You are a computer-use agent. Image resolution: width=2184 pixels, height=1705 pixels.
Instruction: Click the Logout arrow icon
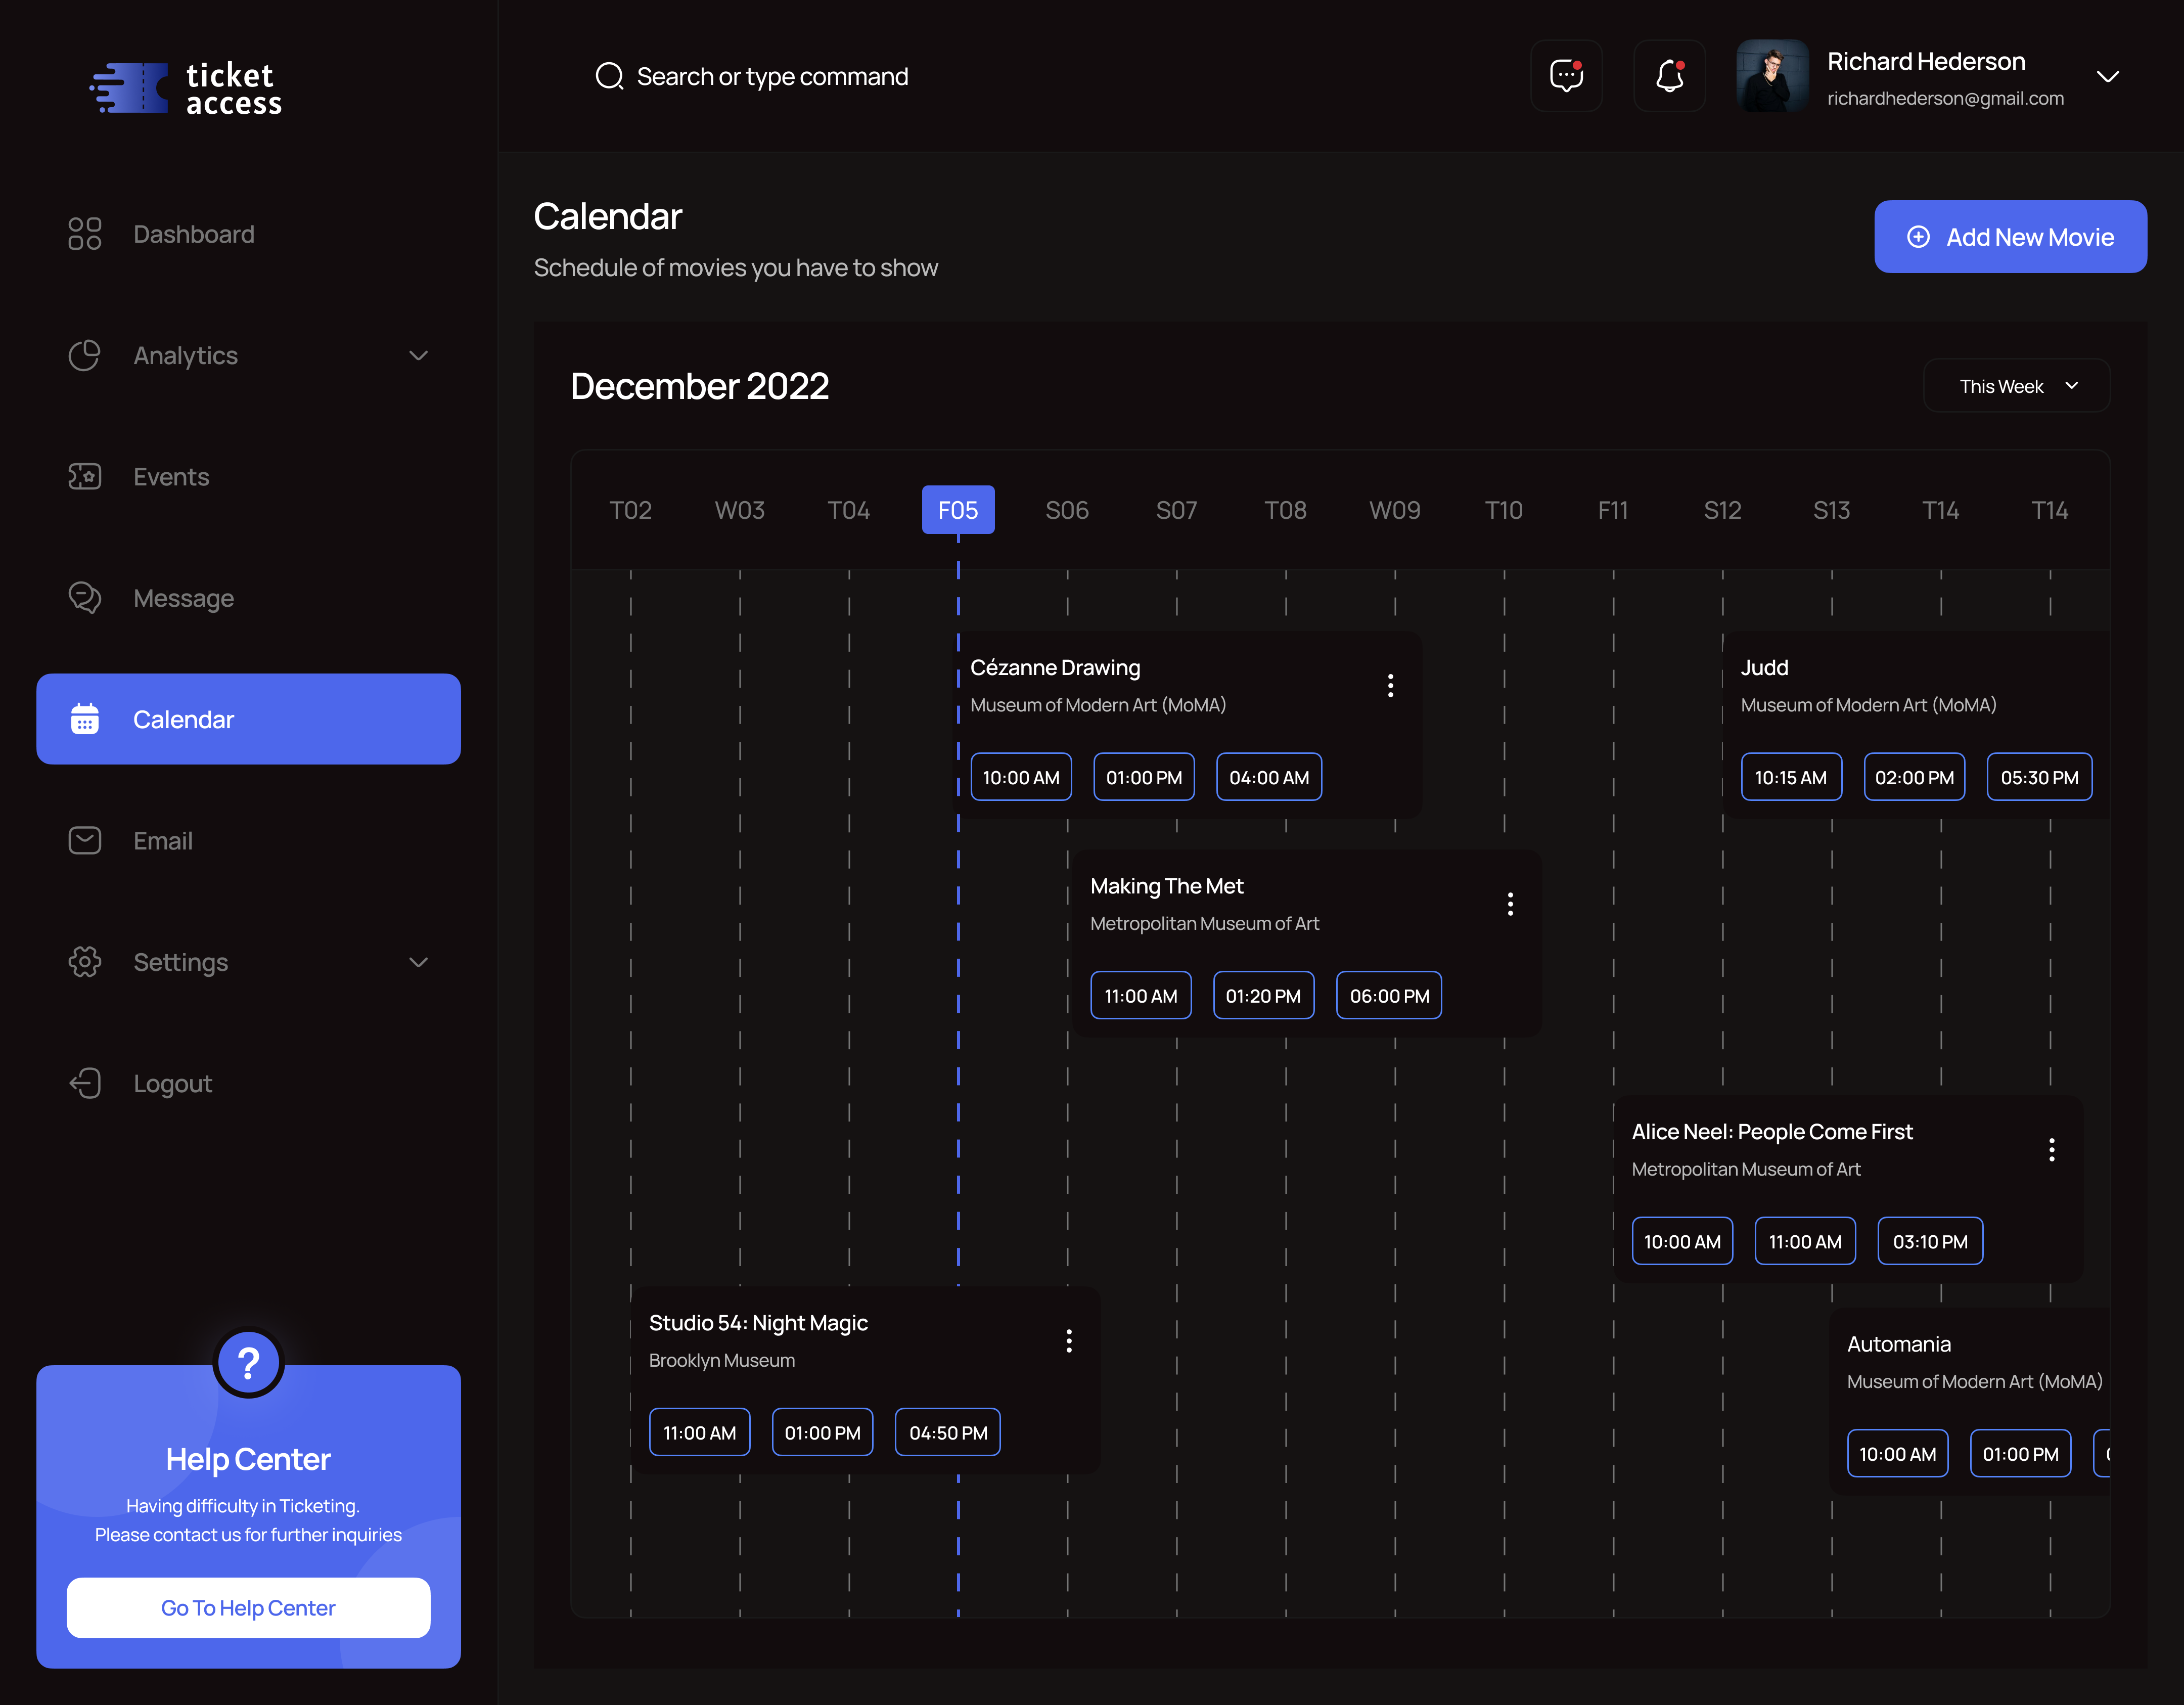click(85, 1083)
